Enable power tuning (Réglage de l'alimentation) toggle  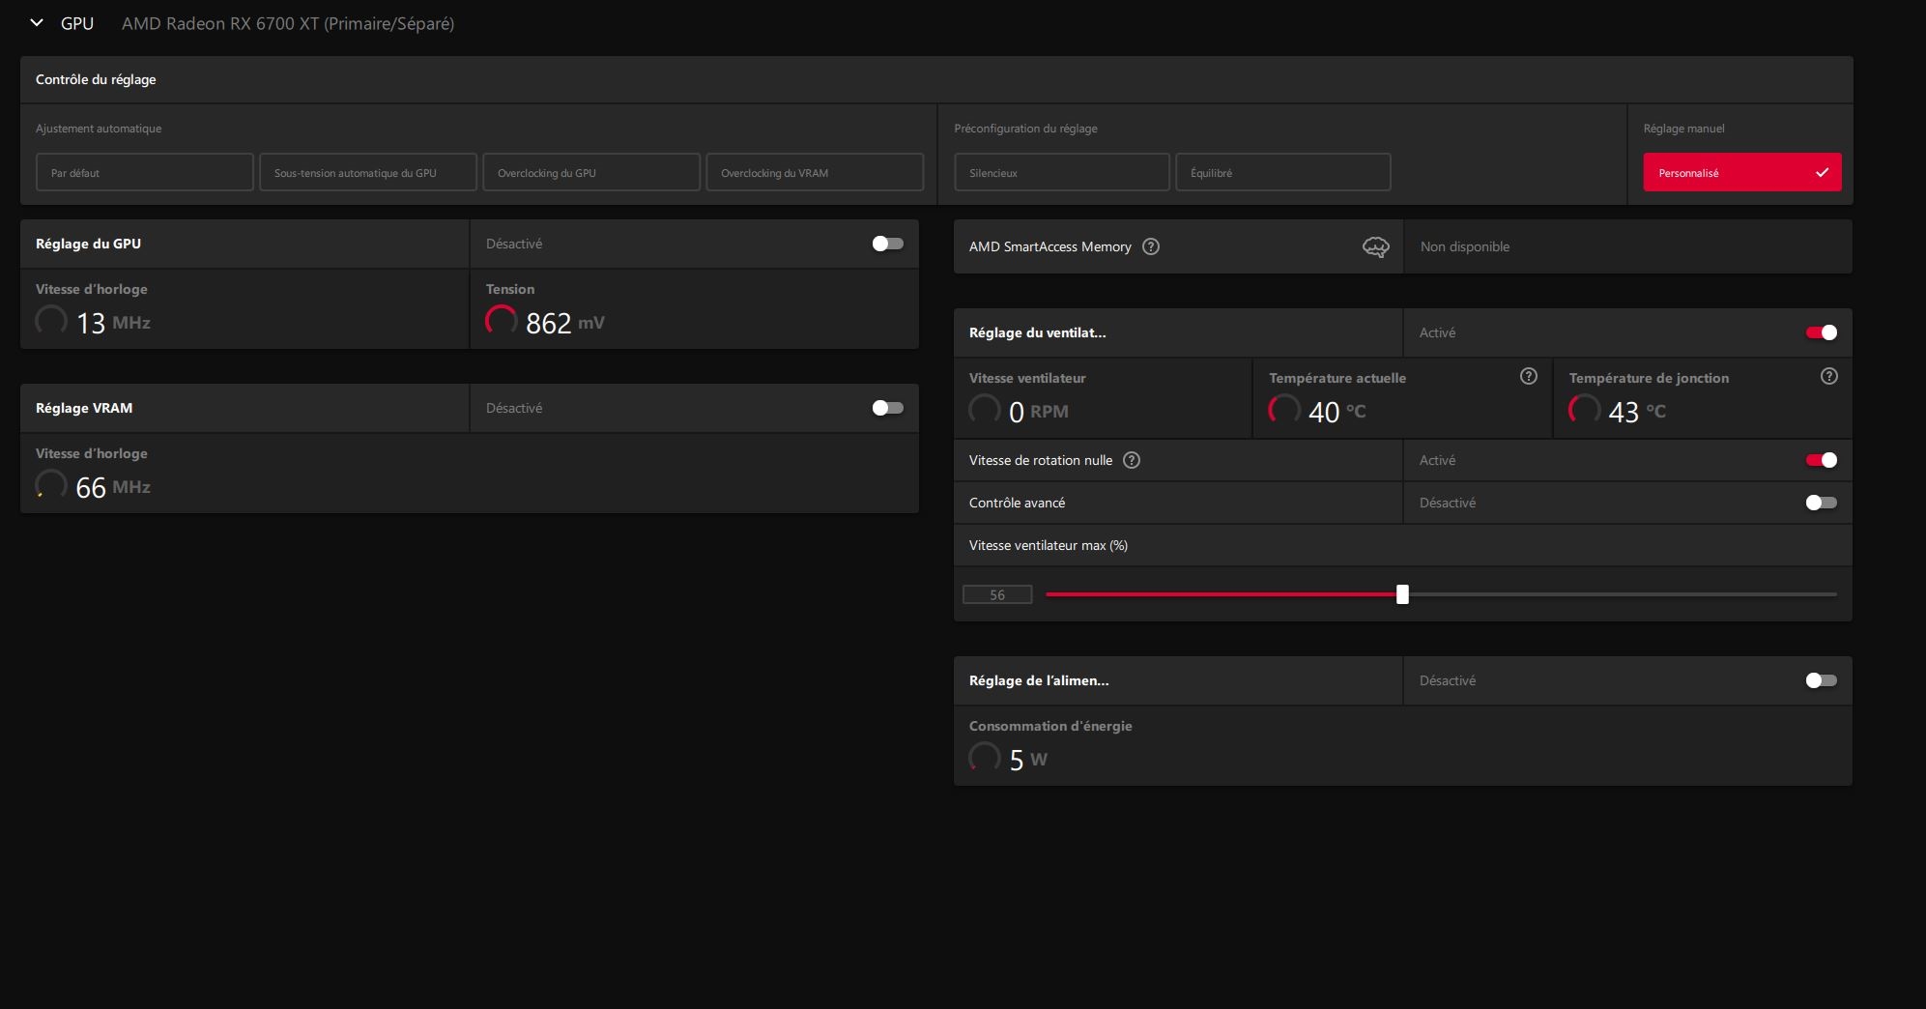click(1821, 680)
